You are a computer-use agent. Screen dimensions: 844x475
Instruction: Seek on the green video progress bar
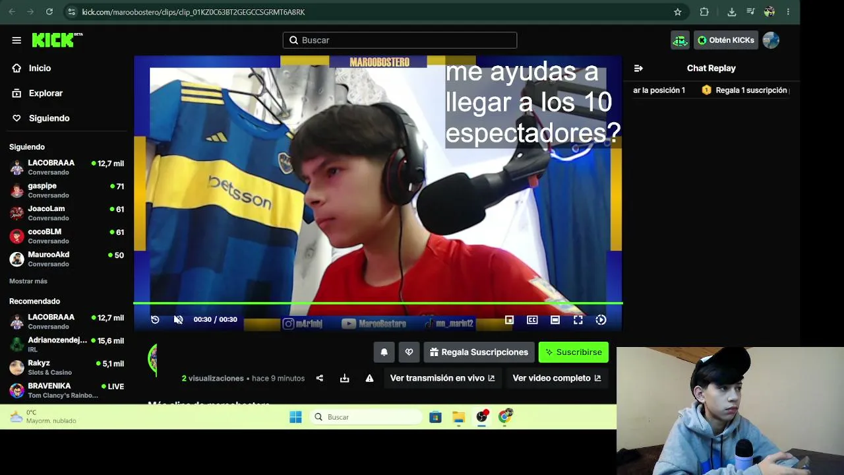pyautogui.click(x=378, y=303)
